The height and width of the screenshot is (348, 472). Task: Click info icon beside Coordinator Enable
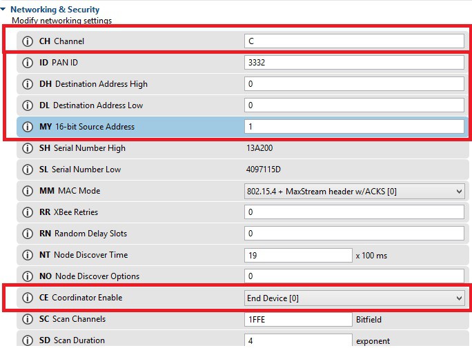click(x=28, y=298)
